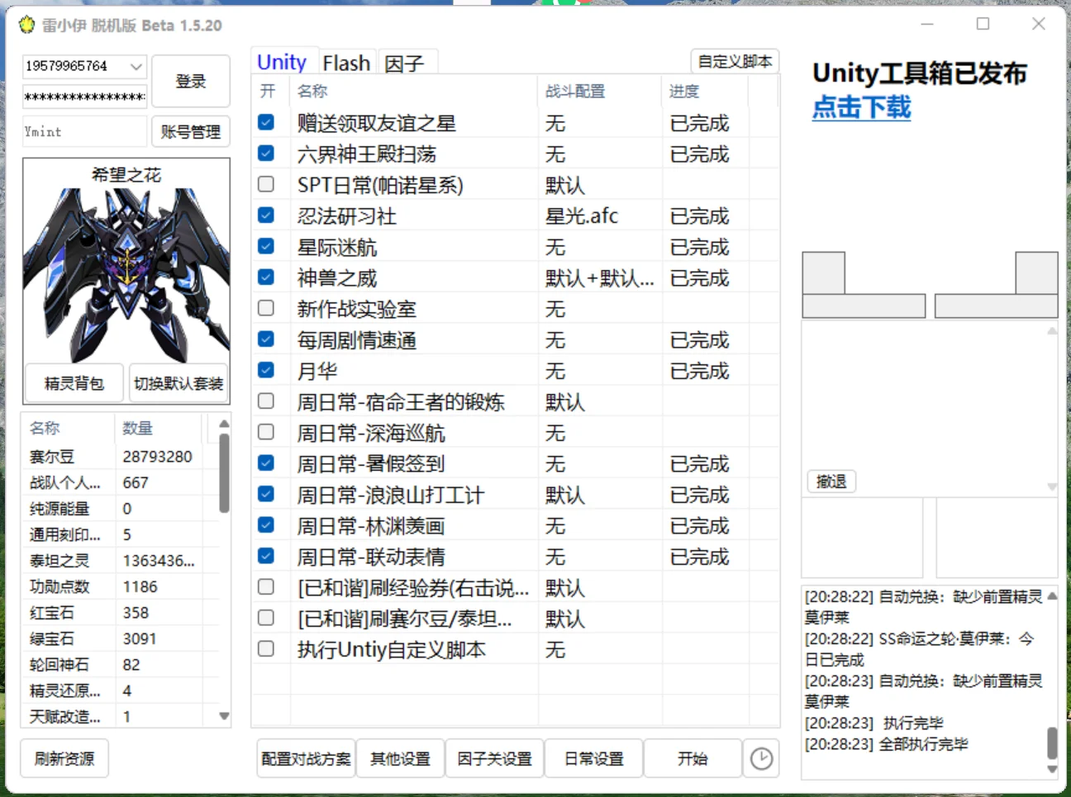This screenshot has height=797, width=1071.
Task: Click the scheduled-start clock icon beside 开始
Action: click(x=762, y=758)
